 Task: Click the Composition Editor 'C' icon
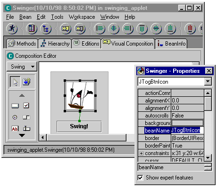pos(10,56)
